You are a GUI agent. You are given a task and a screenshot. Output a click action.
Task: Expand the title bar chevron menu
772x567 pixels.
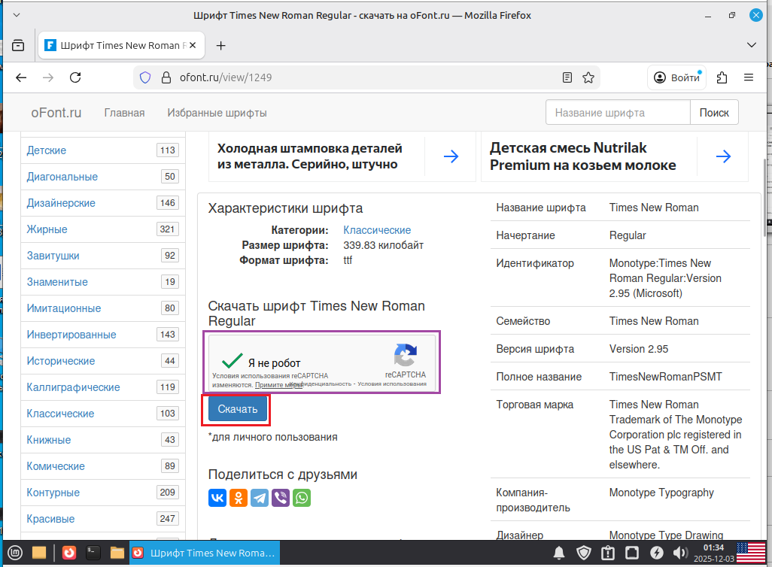pos(17,15)
